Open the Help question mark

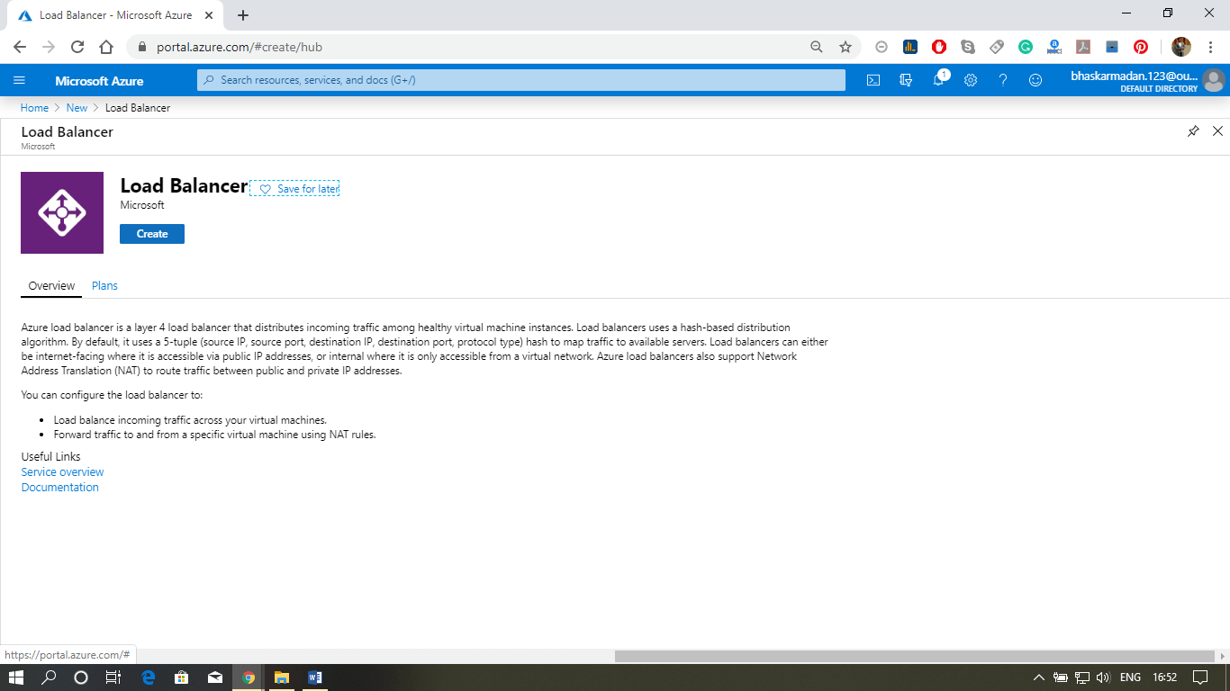click(1003, 80)
